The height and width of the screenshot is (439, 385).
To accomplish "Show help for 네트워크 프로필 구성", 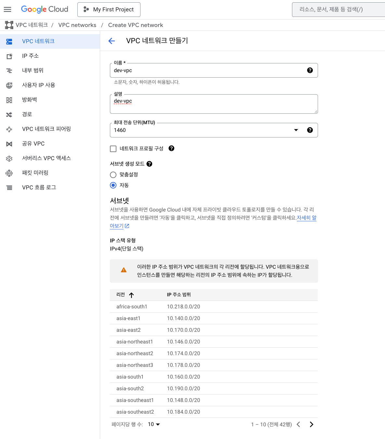I will click(171, 148).
